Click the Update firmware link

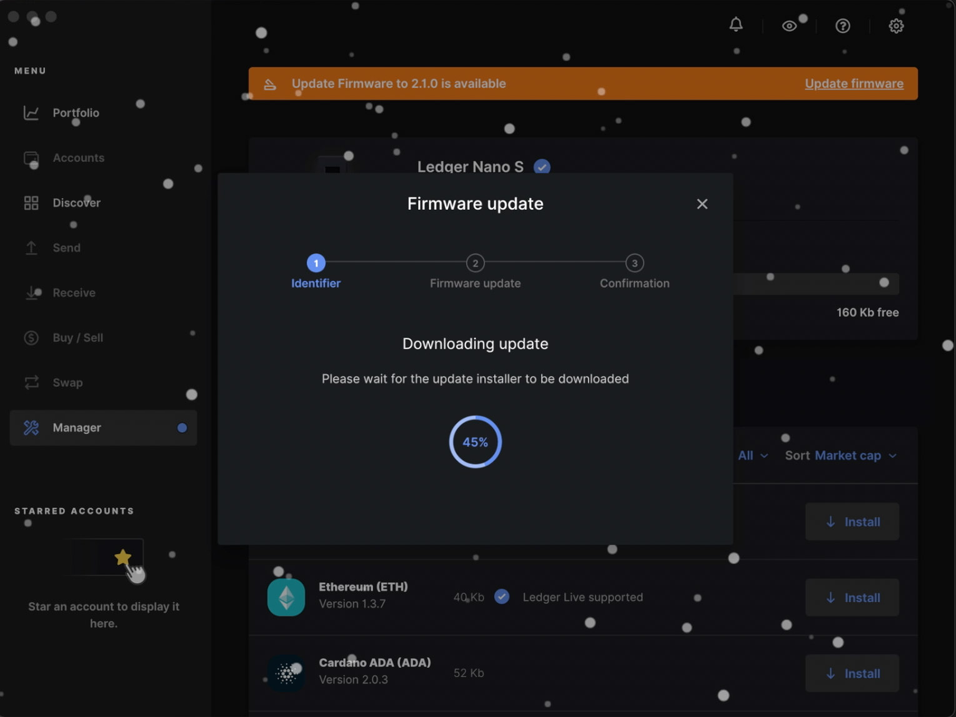(x=854, y=84)
